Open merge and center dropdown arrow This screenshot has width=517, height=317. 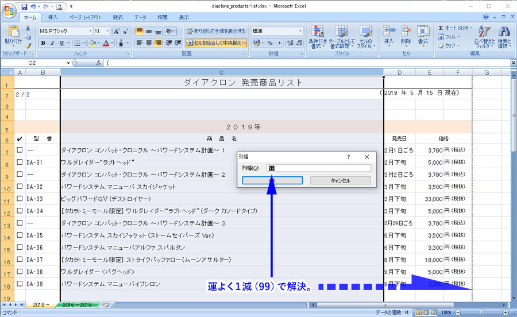tap(244, 43)
